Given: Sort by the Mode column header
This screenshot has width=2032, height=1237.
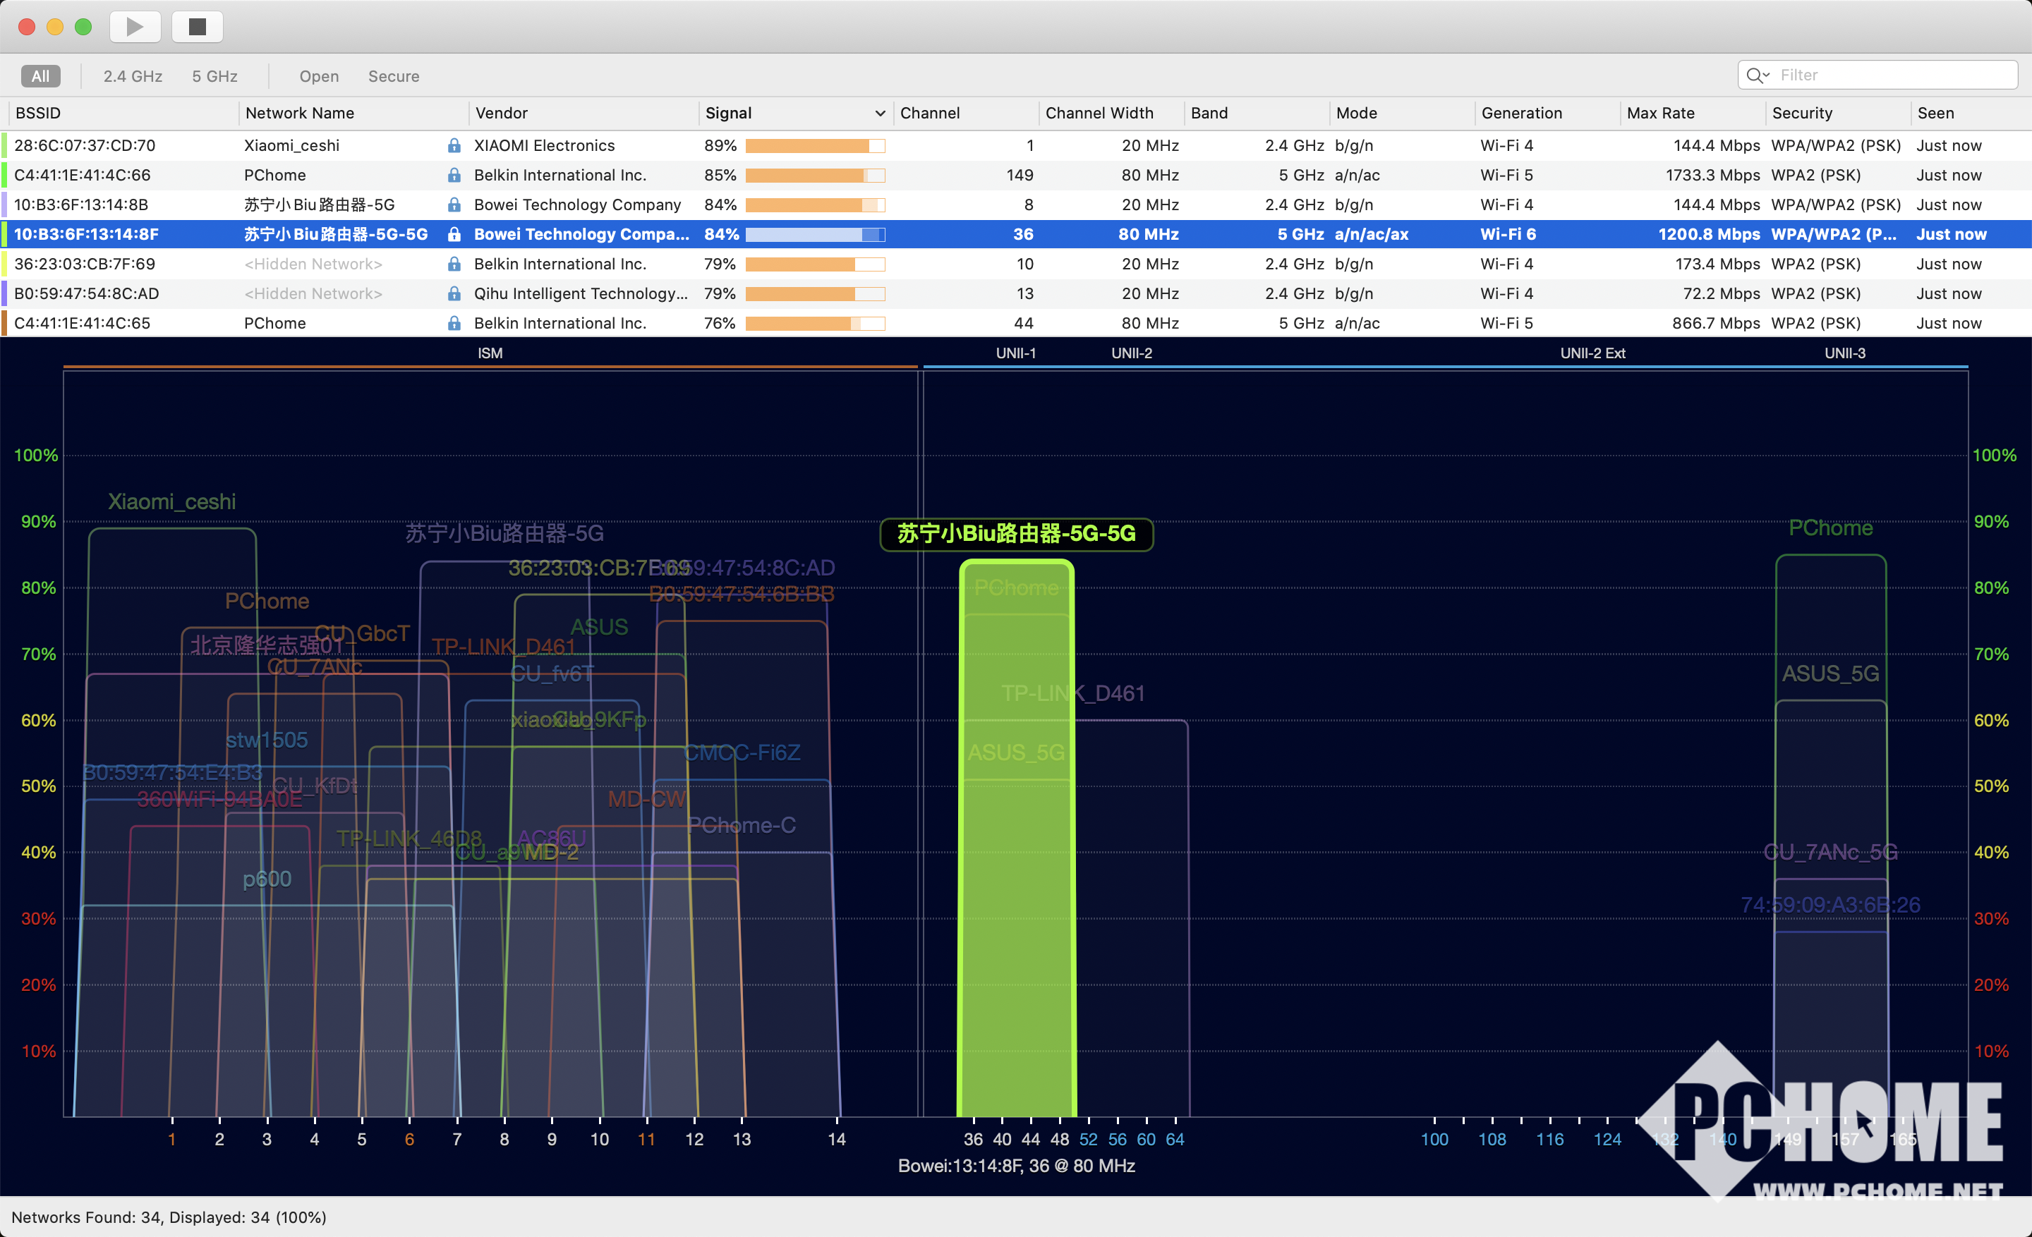Looking at the screenshot, I should (1402, 113).
